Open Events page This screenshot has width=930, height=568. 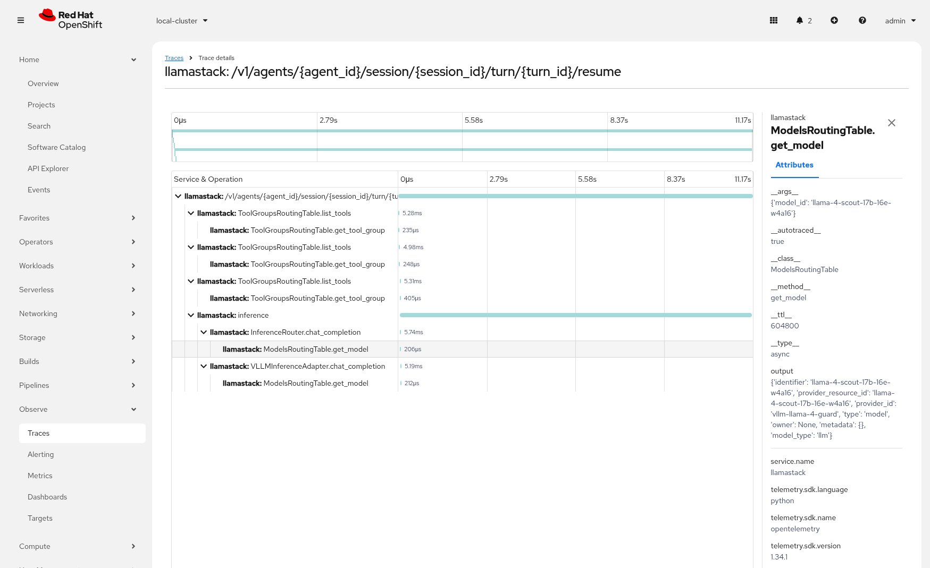click(x=39, y=190)
